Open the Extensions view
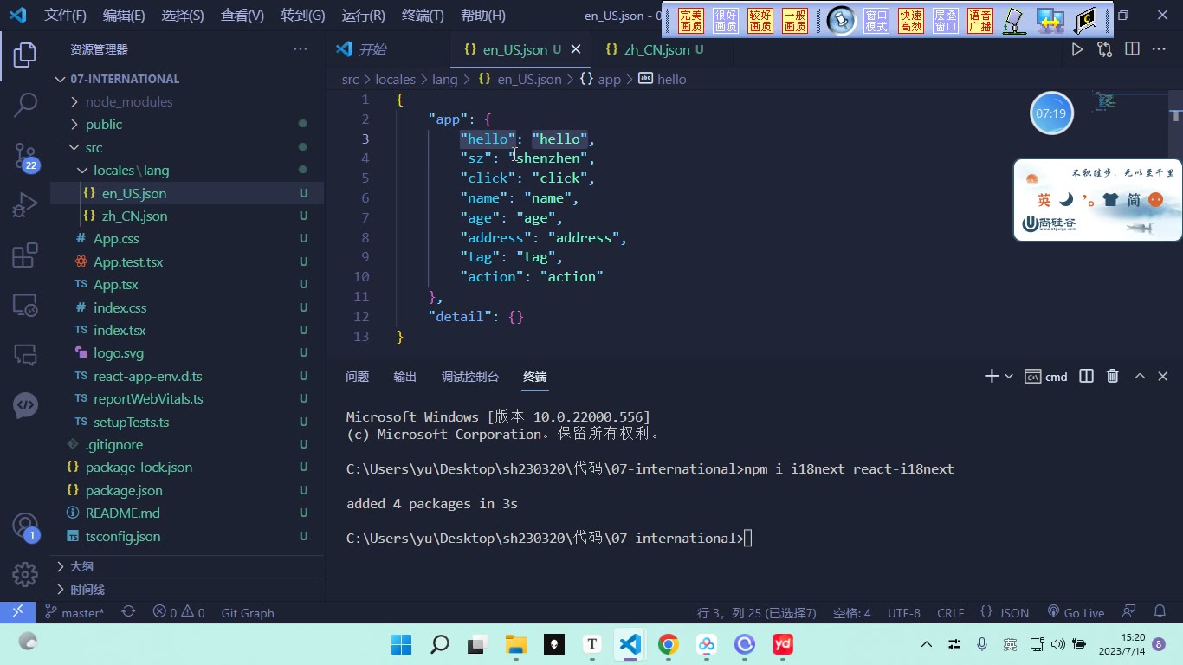The image size is (1183, 665). click(25, 255)
